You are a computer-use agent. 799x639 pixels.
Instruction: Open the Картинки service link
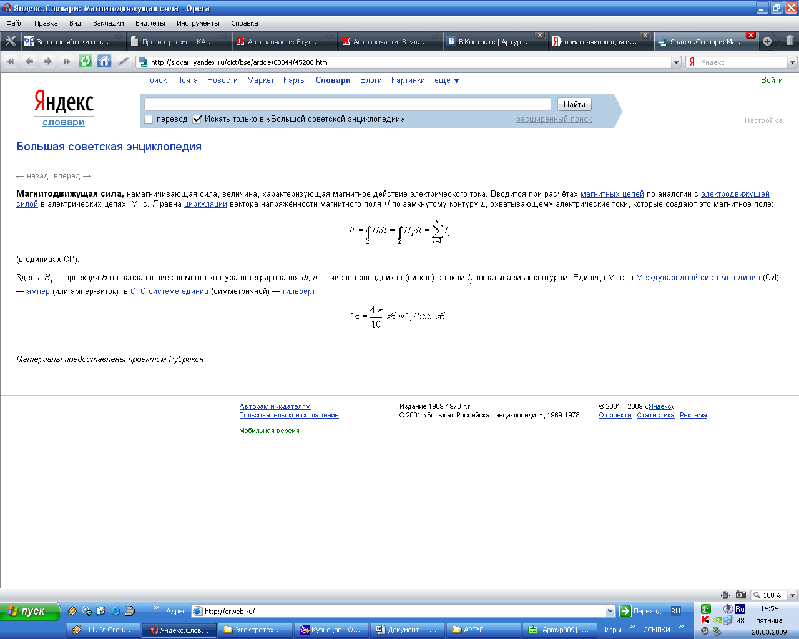pyautogui.click(x=408, y=80)
